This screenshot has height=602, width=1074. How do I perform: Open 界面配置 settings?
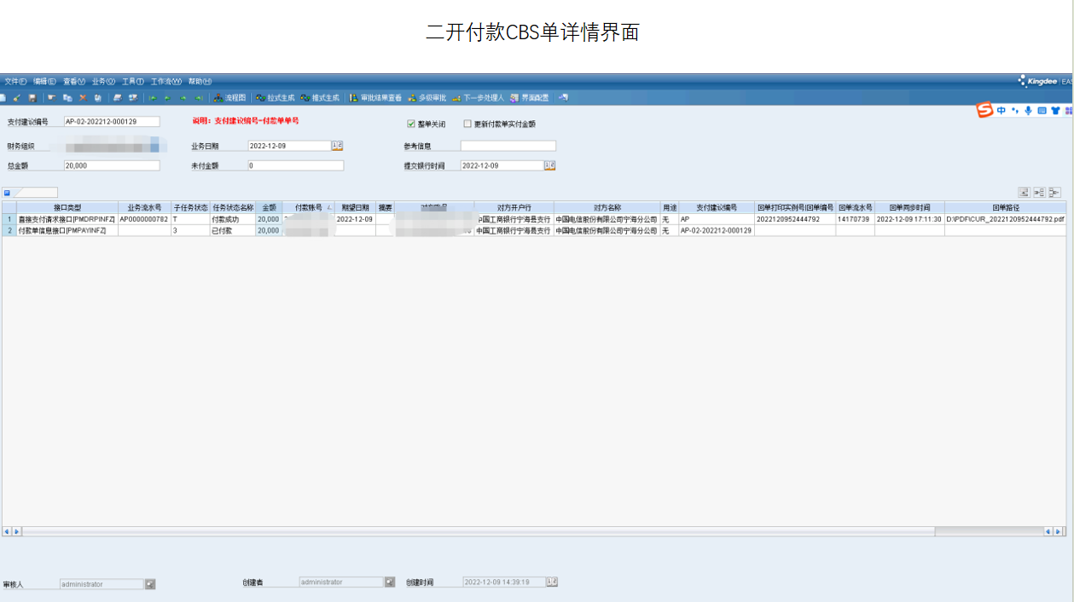pos(530,98)
